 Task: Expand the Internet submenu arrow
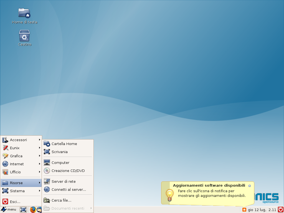pyautogui.click(x=39, y=164)
